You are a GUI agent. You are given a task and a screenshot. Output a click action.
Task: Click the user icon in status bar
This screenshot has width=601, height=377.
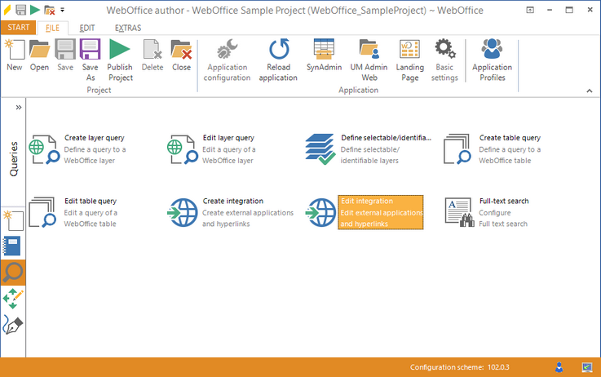click(559, 366)
